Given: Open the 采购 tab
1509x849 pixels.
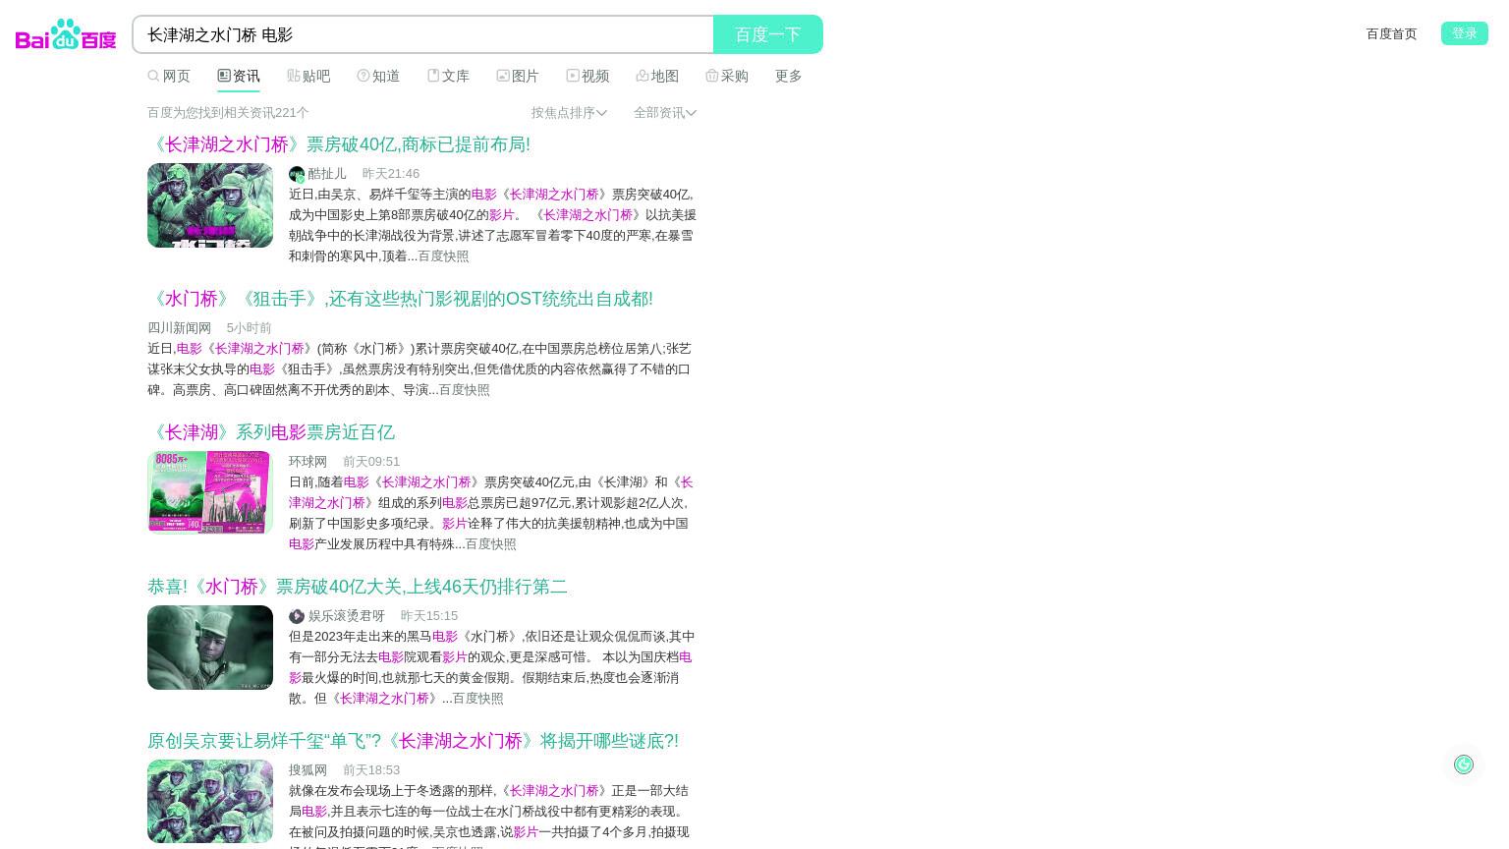Looking at the screenshot, I should 727,76.
